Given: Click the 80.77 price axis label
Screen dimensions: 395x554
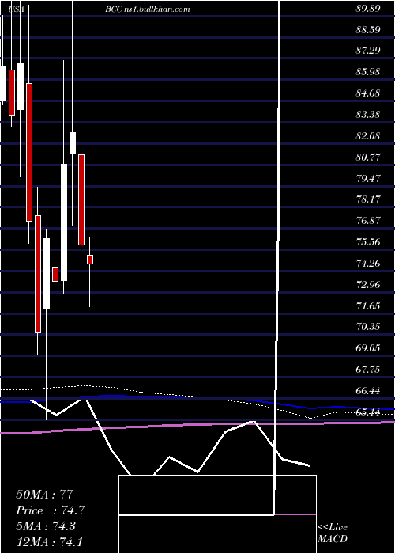Looking at the screenshot, I should (x=368, y=157).
